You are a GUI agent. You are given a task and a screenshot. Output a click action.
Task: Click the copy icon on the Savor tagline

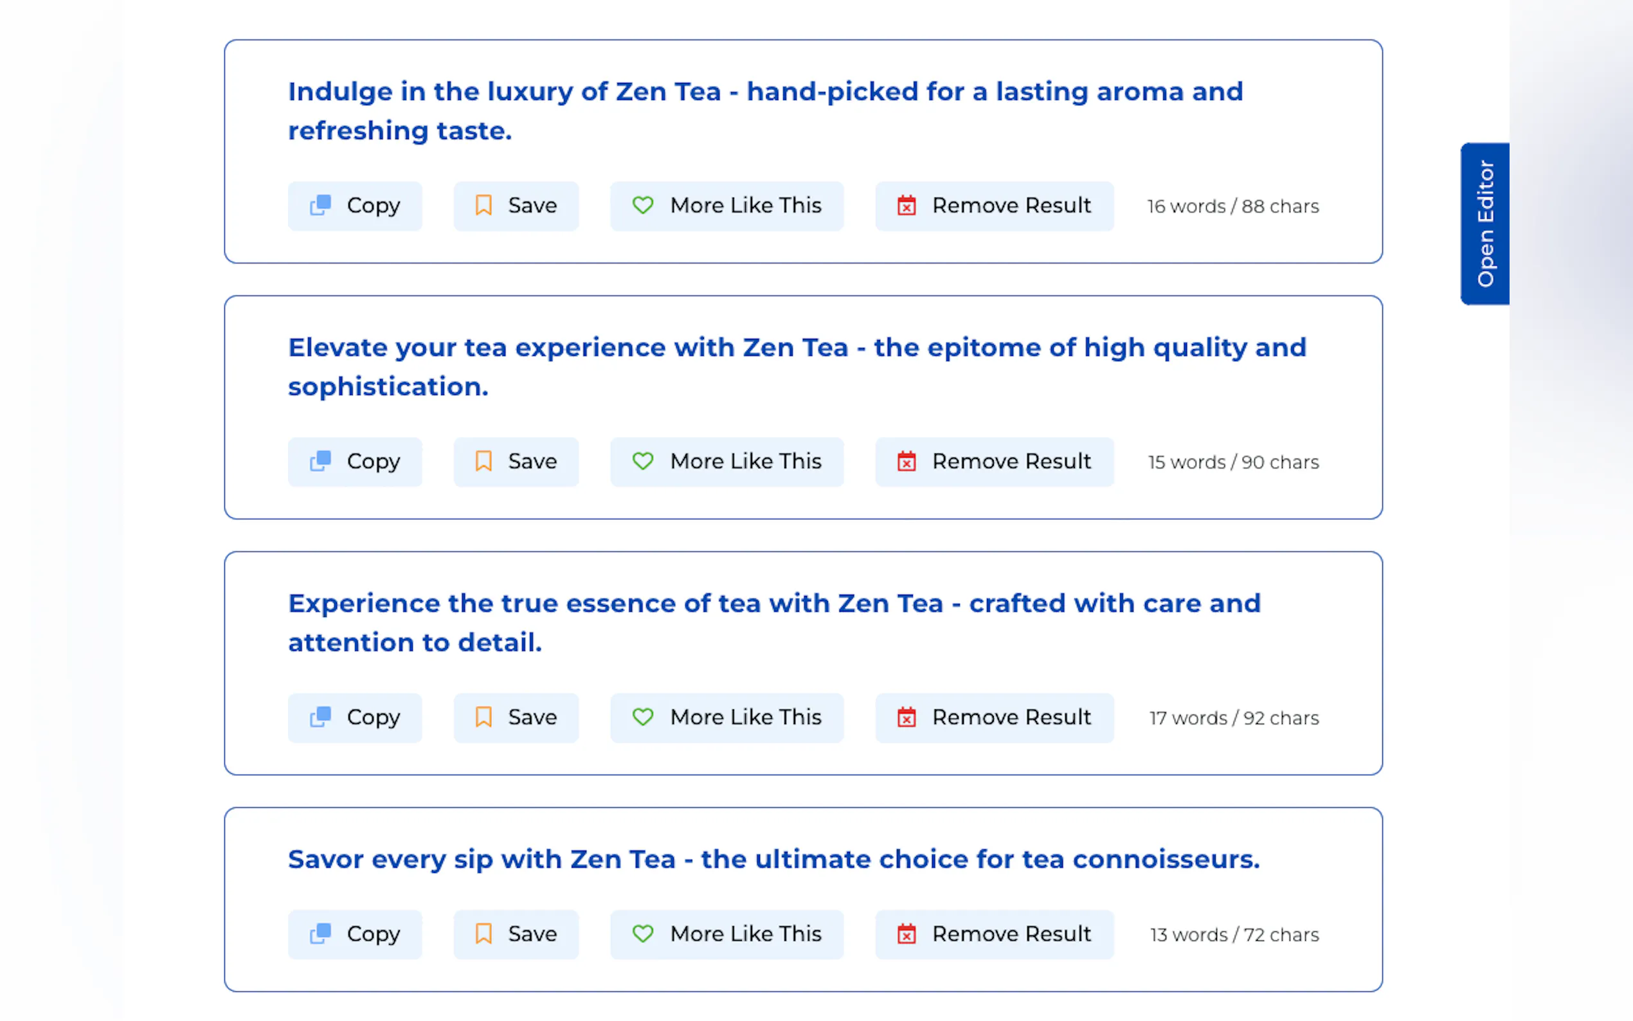[320, 934]
